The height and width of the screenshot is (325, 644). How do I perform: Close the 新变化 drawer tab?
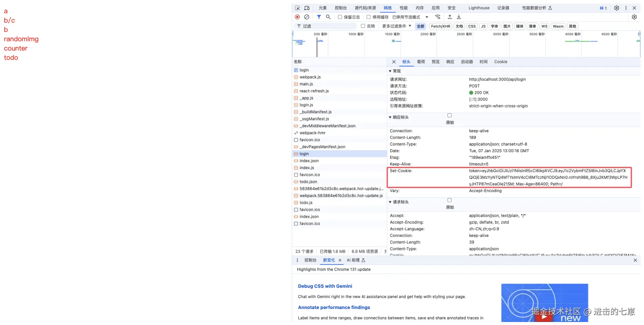340,260
